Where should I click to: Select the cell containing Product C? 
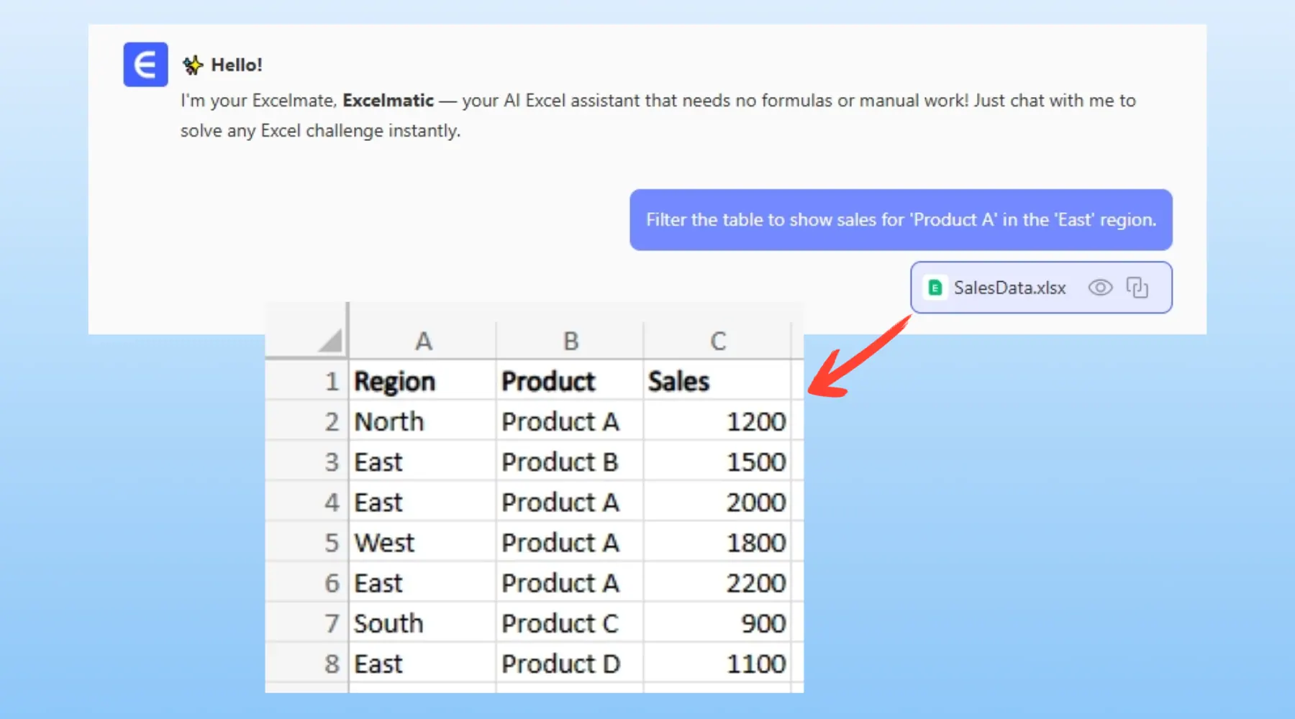point(570,623)
